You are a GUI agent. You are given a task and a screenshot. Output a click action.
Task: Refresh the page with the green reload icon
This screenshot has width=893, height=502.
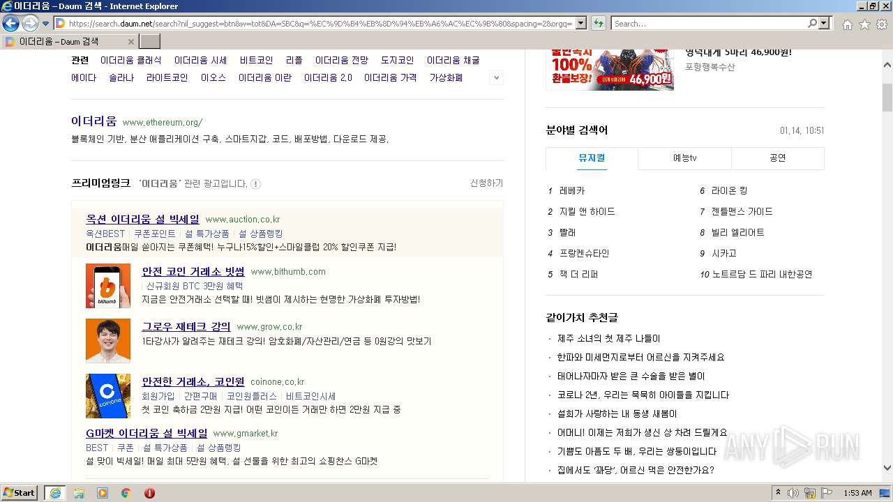(598, 23)
